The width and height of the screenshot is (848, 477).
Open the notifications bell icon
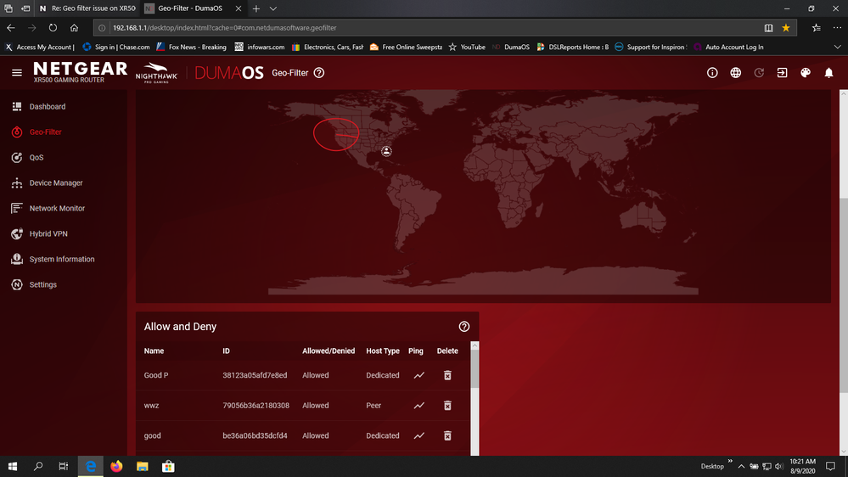[x=828, y=72]
